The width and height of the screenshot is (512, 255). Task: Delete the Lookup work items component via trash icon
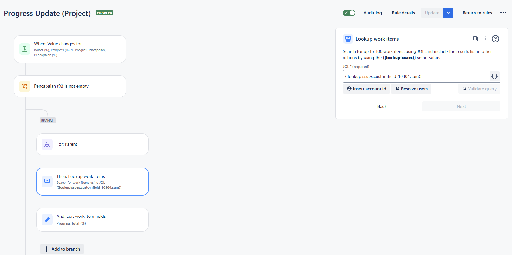click(485, 39)
